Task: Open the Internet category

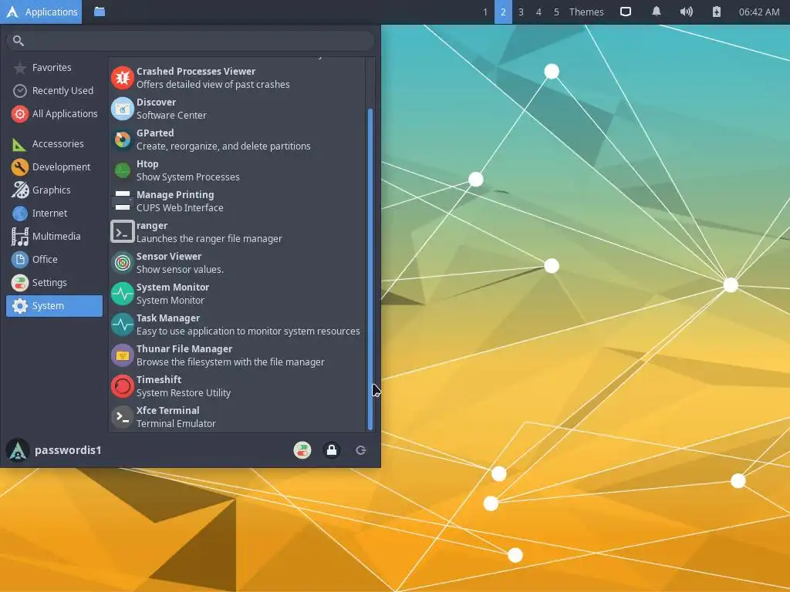Action: (x=55, y=214)
